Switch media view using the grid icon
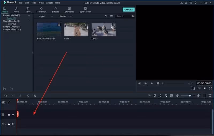Screen dimensions: 214x136 112,16
